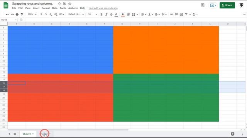Image resolution: width=247 pixels, height=138 pixels.
Task: Click the name box showing 16:18
Action: click(8, 20)
